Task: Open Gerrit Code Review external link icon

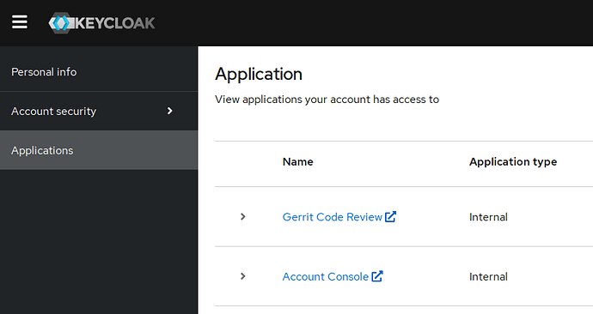Action: pos(390,217)
